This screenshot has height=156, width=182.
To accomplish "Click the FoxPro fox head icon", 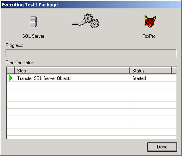I will 150,21.
